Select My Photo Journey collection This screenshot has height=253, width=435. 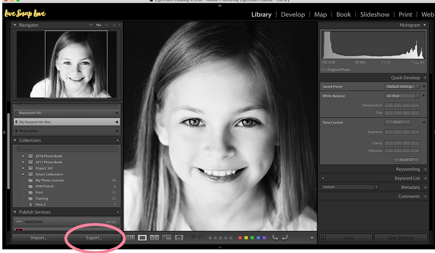coord(49,180)
